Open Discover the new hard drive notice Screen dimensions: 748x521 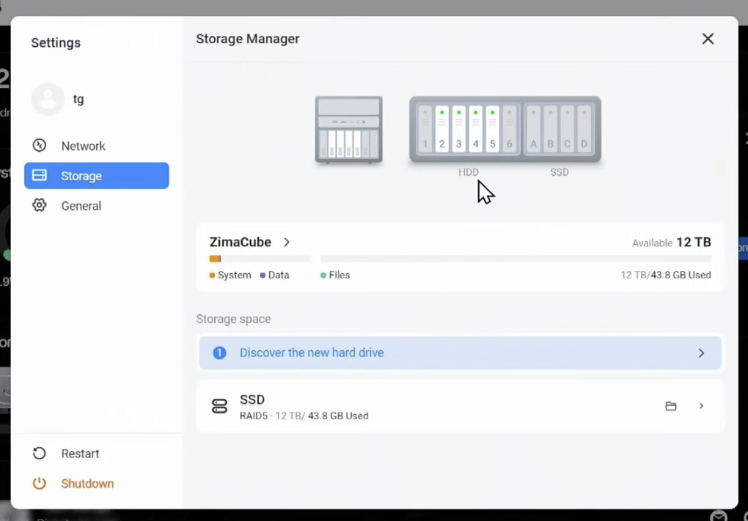[460, 353]
